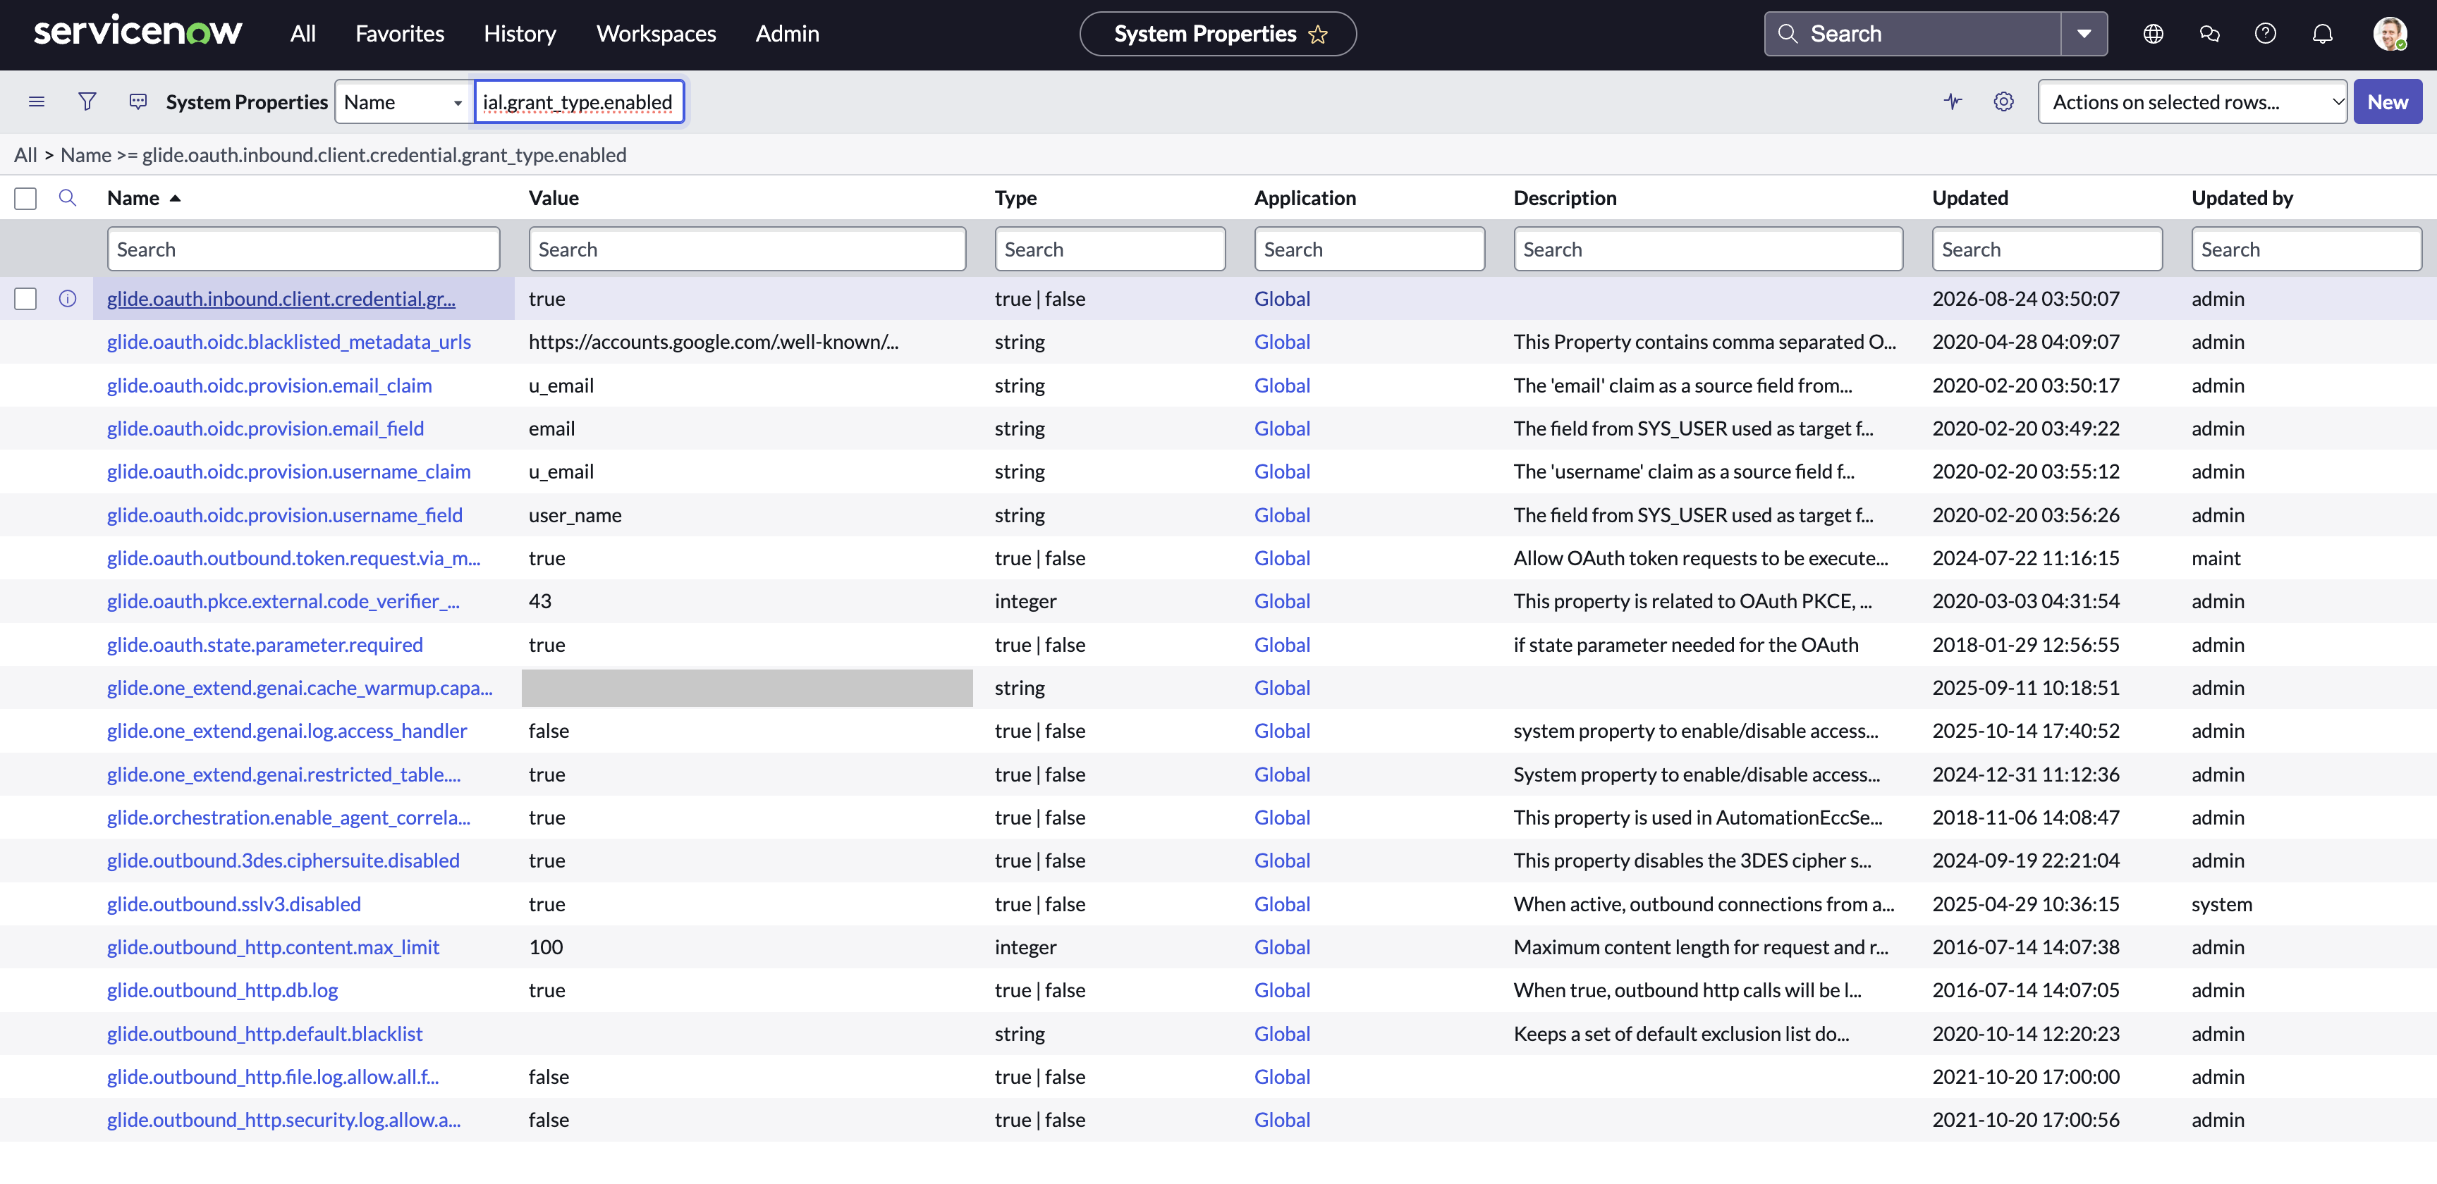Click Global link in email_field row

(1282, 428)
